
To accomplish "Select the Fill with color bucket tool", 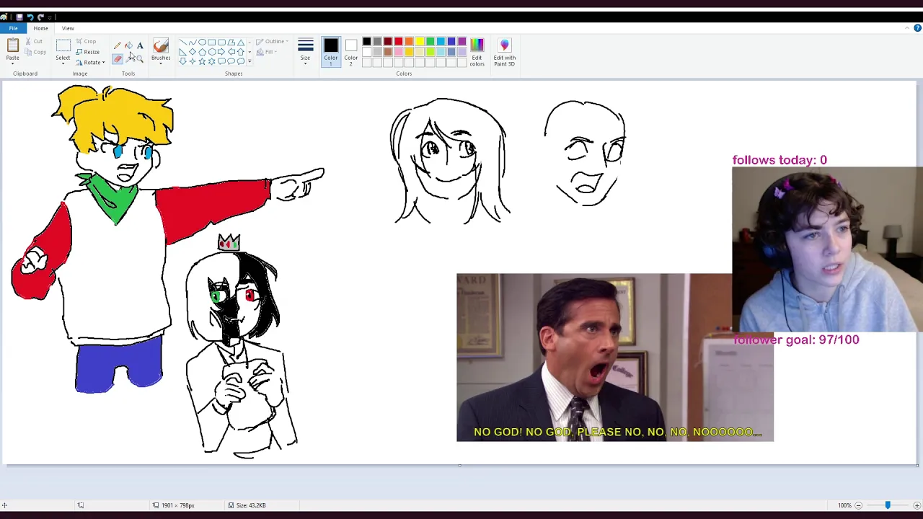I will coord(128,45).
